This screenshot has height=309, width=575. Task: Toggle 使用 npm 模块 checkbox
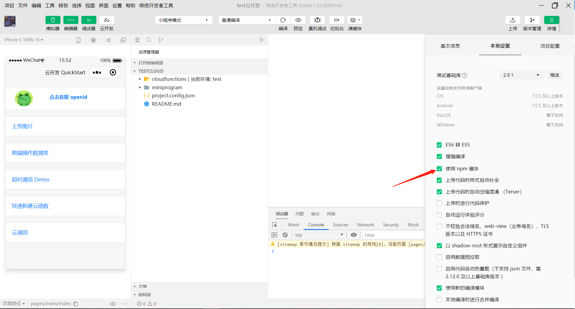439,169
